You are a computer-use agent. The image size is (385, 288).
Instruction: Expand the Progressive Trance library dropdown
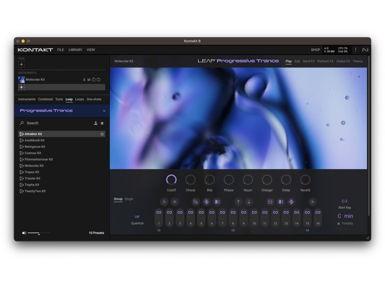(x=104, y=111)
